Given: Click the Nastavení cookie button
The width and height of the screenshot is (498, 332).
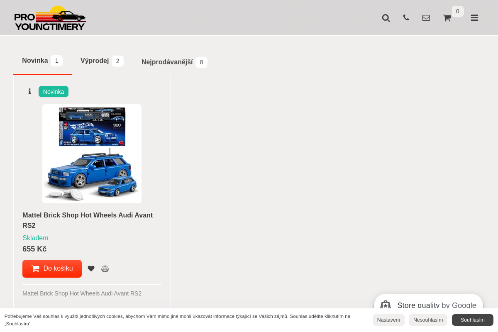Looking at the screenshot, I should coord(388,320).
